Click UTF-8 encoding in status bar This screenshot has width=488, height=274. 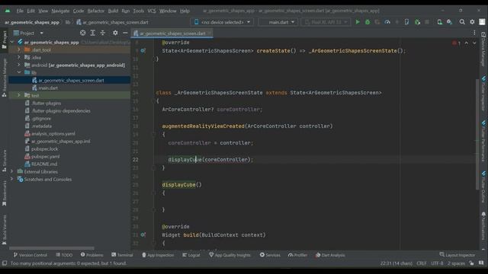pyautogui.click(x=437, y=263)
